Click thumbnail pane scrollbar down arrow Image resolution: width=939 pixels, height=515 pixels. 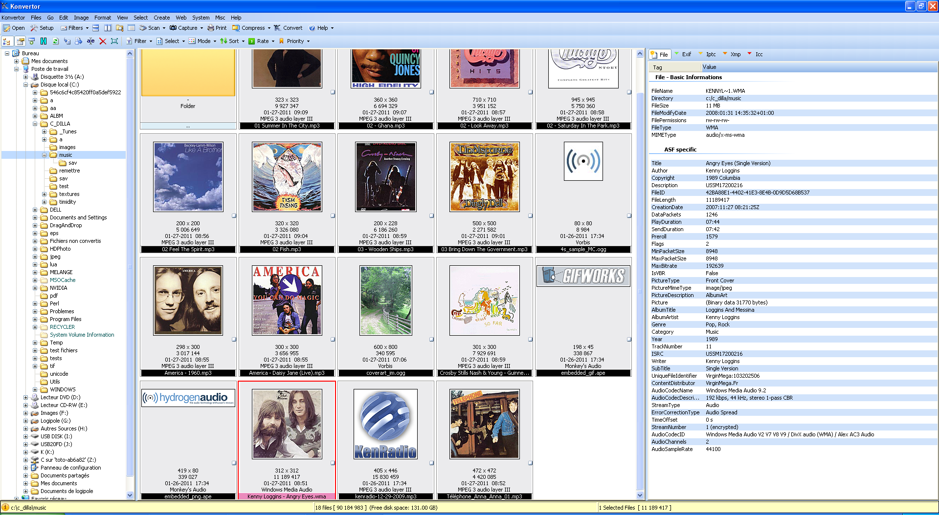[639, 495]
